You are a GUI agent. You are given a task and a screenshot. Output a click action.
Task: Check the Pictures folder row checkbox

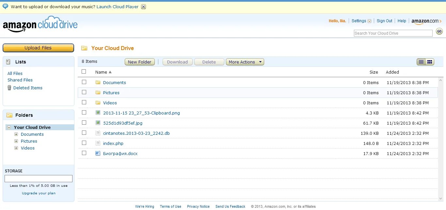[x=84, y=92]
